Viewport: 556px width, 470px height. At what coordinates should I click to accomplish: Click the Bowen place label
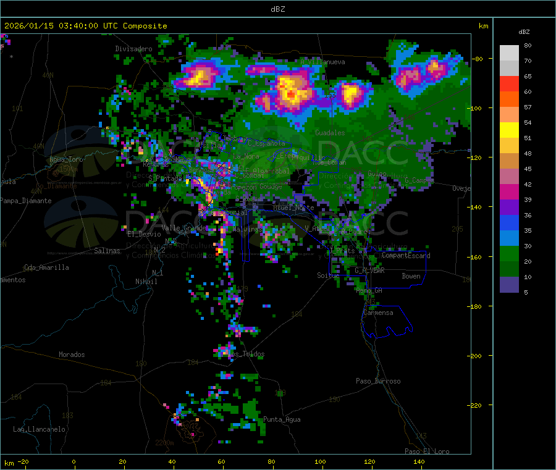411,276
